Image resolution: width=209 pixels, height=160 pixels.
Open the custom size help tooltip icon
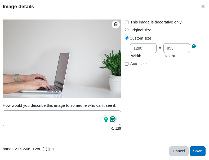tap(194, 46)
